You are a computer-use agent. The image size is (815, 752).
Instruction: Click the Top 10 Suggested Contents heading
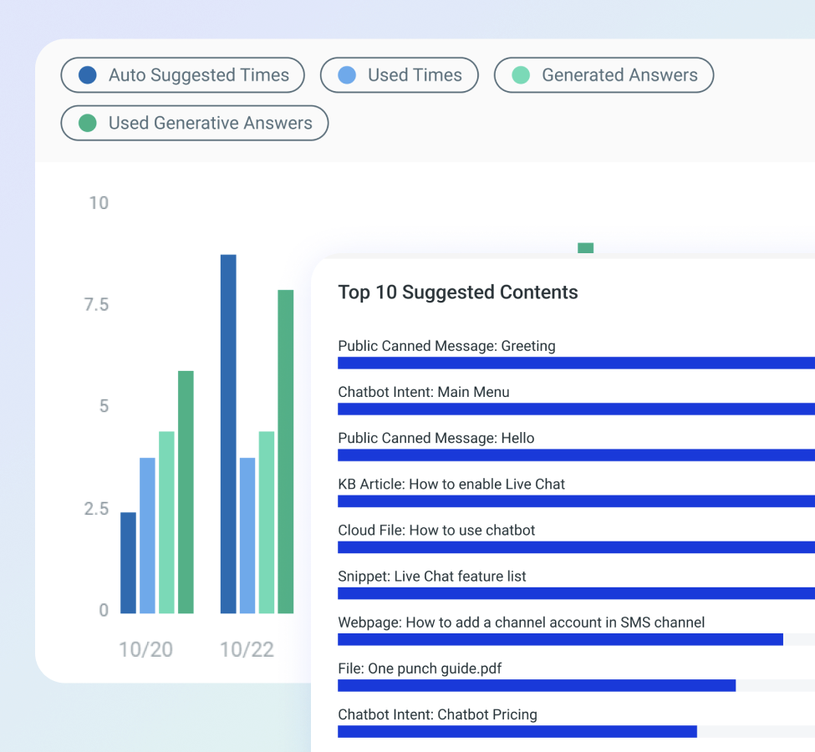458,292
